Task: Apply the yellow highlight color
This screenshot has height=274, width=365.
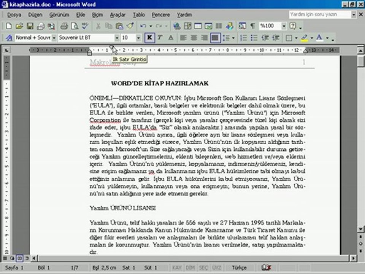Action: click(x=305, y=38)
